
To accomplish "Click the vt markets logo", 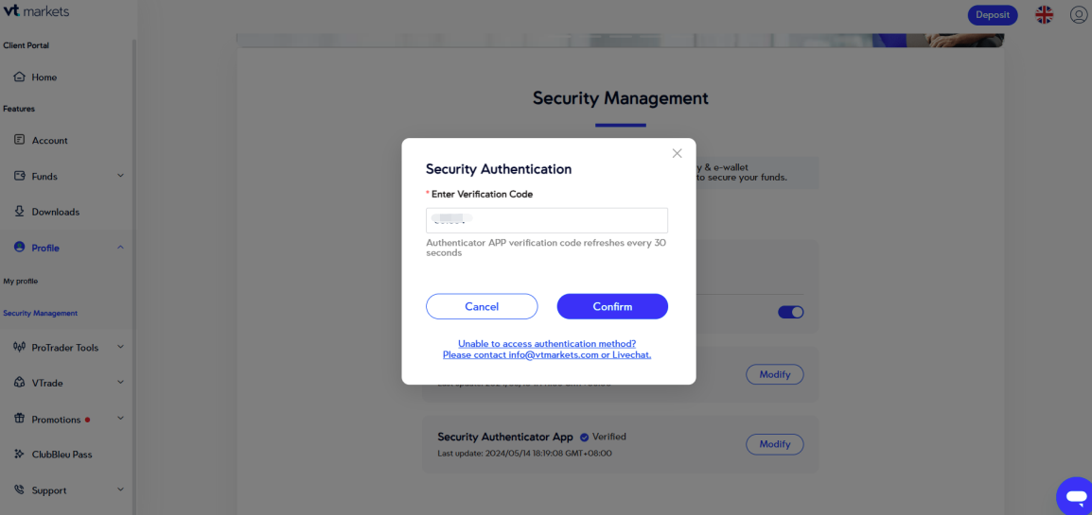I will tap(36, 11).
